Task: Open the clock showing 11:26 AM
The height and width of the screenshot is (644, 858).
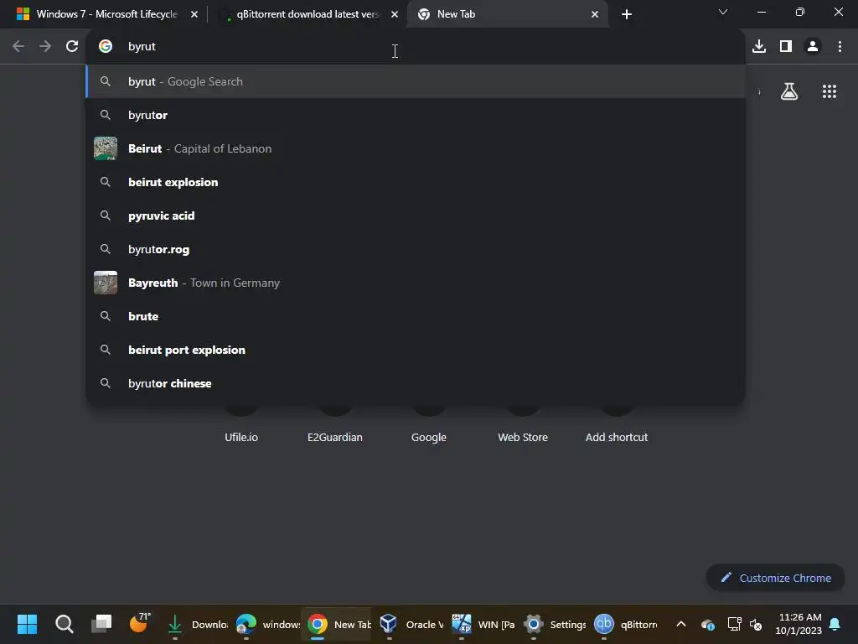Action: (x=799, y=624)
